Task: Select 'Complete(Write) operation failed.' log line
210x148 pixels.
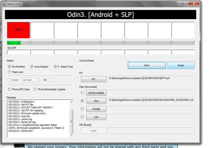Action: point(32,125)
